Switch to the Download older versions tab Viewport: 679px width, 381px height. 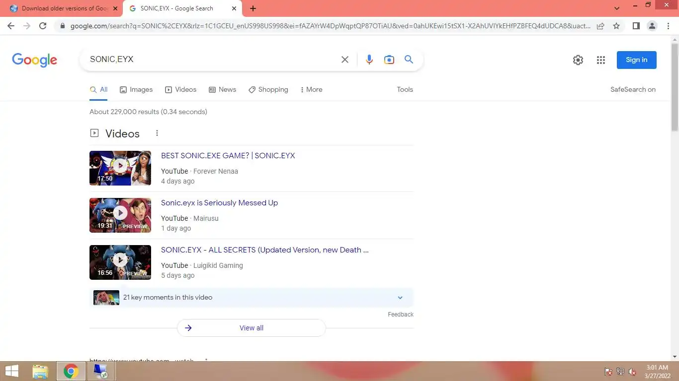[x=65, y=8]
